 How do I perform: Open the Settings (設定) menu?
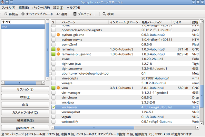point(58,8)
